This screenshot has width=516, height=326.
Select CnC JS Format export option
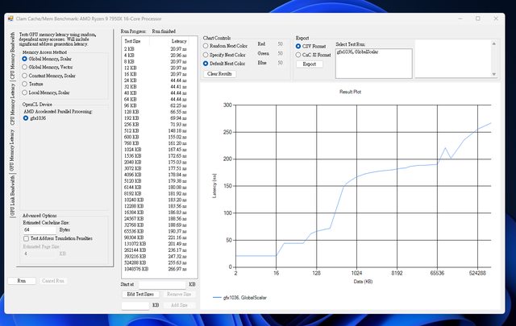[299, 54]
